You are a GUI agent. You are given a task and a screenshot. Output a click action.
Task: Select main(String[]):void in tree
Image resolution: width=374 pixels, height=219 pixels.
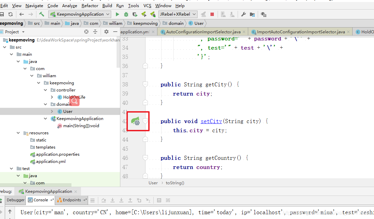[x=81, y=126]
